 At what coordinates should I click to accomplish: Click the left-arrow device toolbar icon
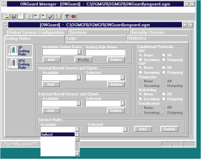37,17
